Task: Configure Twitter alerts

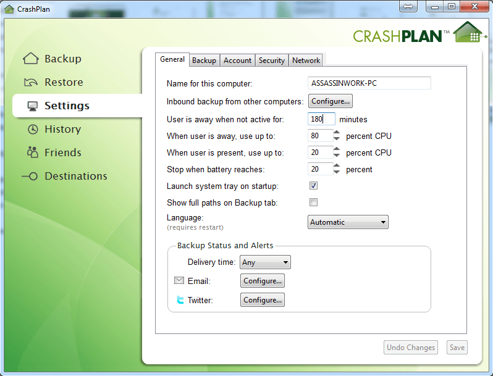Action: click(x=263, y=300)
